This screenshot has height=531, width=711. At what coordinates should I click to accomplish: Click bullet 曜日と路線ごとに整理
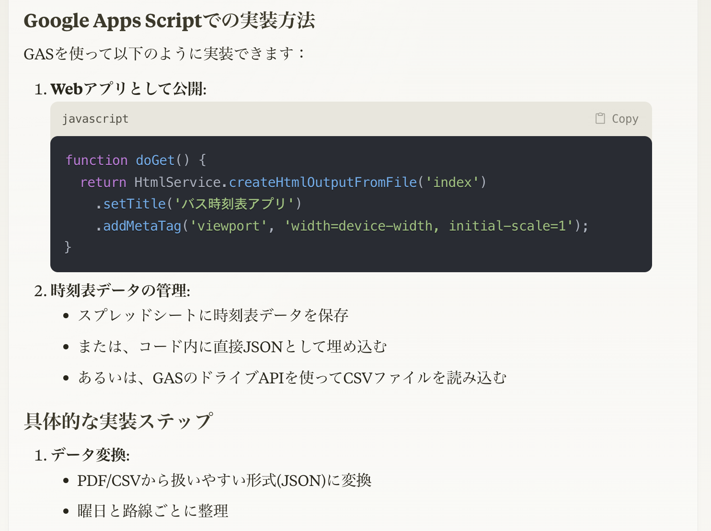pos(153,511)
